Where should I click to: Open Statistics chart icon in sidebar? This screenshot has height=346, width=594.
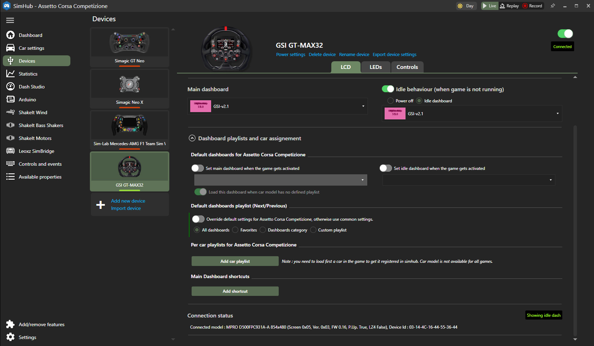click(x=10, y=74)
